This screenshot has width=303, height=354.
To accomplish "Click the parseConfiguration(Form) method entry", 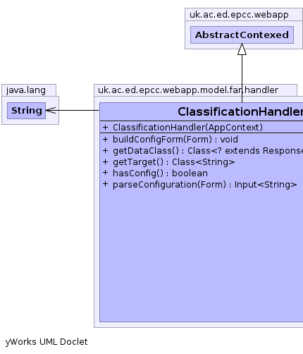I will coord(205,185).
